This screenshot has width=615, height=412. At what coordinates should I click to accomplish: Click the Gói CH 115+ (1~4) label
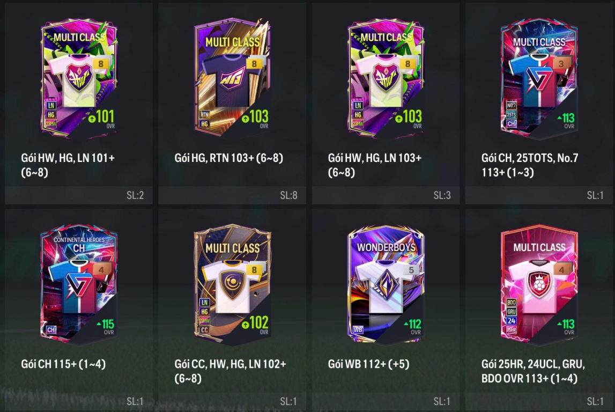tap(63, 364)
